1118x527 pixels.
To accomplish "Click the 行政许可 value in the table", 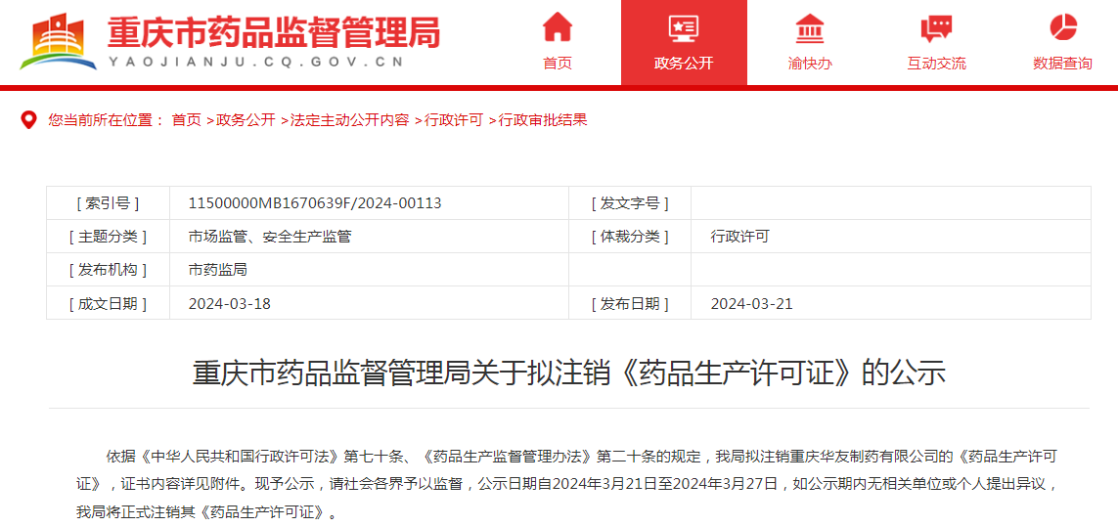I will click(740, 237).
